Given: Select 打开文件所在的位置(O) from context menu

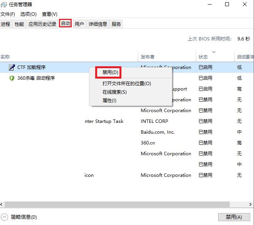Looking at the screenshot, I should 126,83.
